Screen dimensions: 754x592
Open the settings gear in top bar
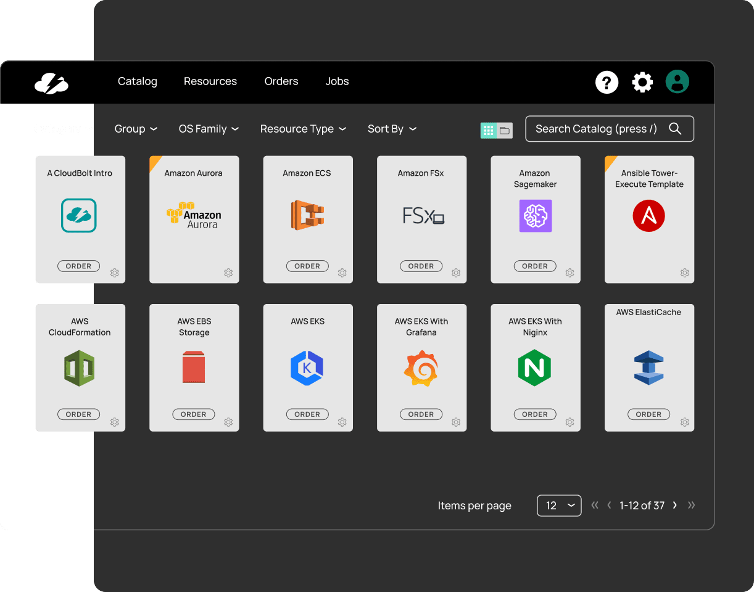pyautogui.click(x=642, y=82)
